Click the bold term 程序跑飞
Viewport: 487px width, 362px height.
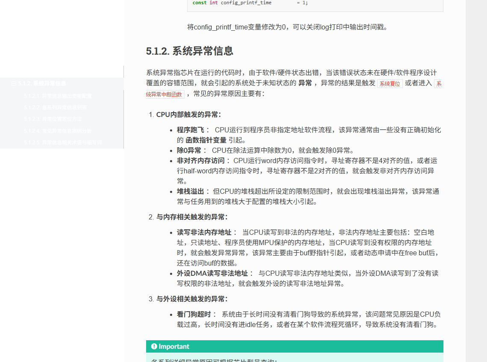[x=191, y=130]
